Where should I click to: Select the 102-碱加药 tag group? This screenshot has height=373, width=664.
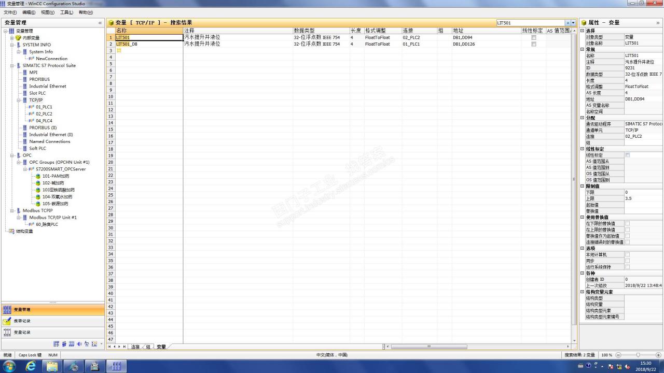tap(53, 183)
